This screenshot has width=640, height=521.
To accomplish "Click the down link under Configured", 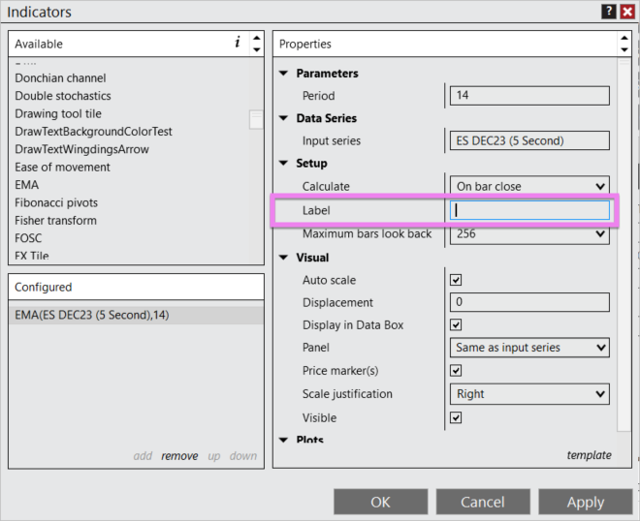I will tap(243, 456).
